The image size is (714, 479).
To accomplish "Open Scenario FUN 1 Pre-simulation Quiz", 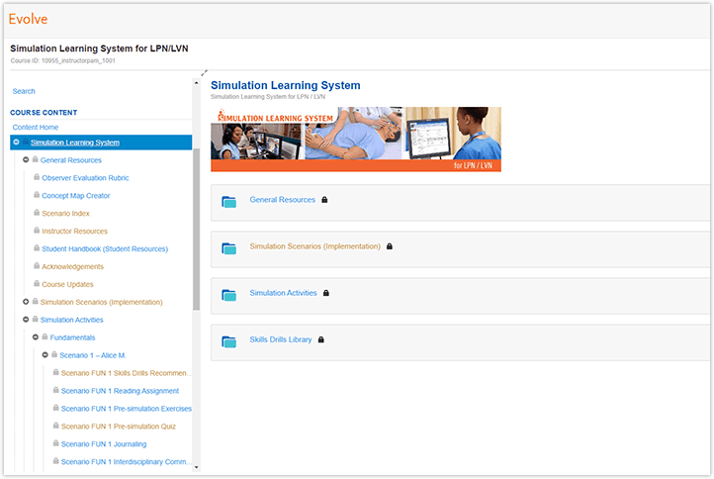I will point(117,427).
